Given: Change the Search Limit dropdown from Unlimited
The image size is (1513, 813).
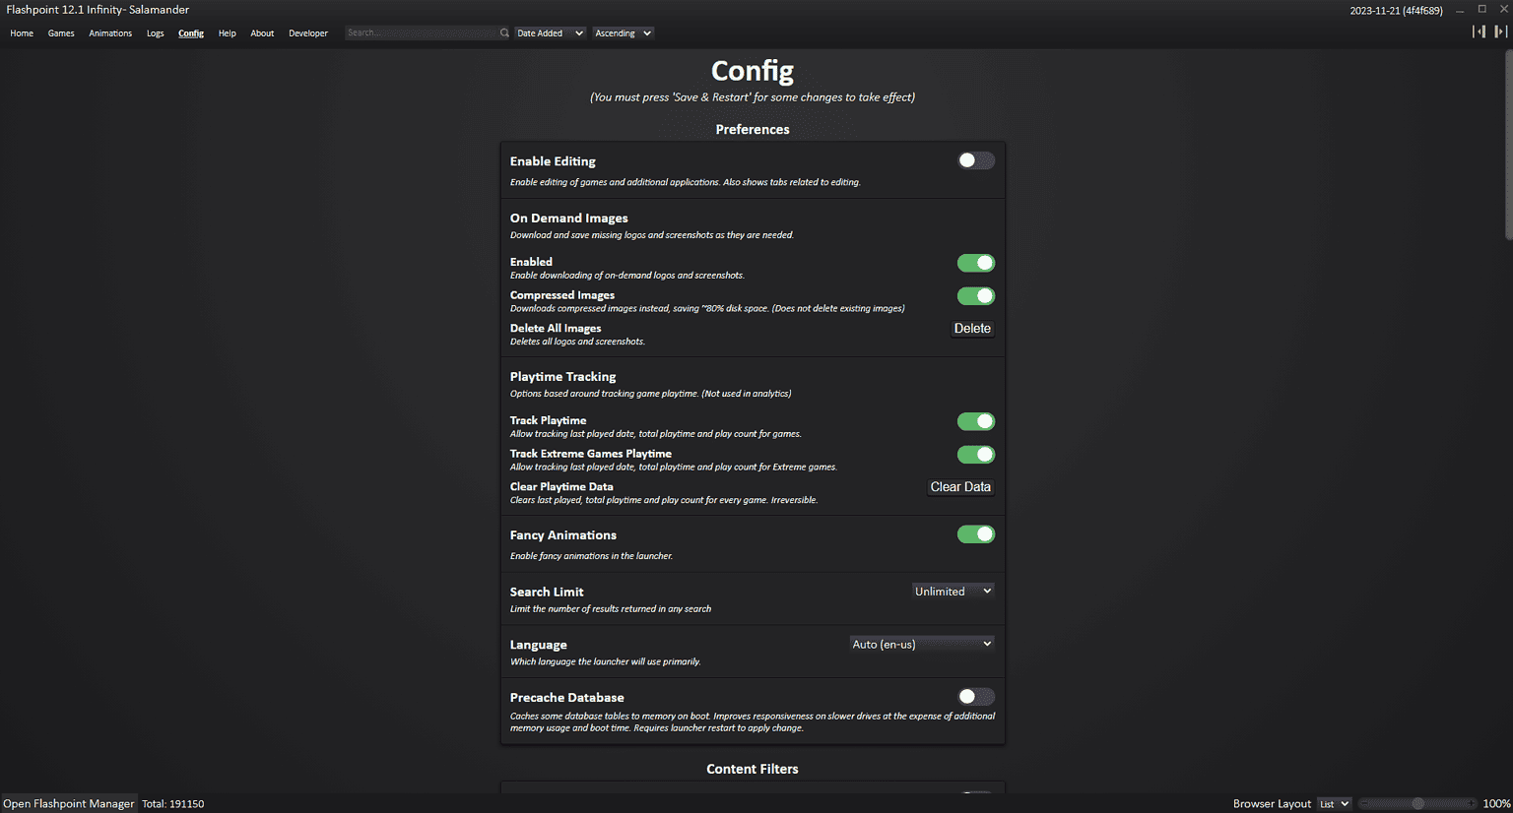Looking at the screenshot, I should (952, 591).
